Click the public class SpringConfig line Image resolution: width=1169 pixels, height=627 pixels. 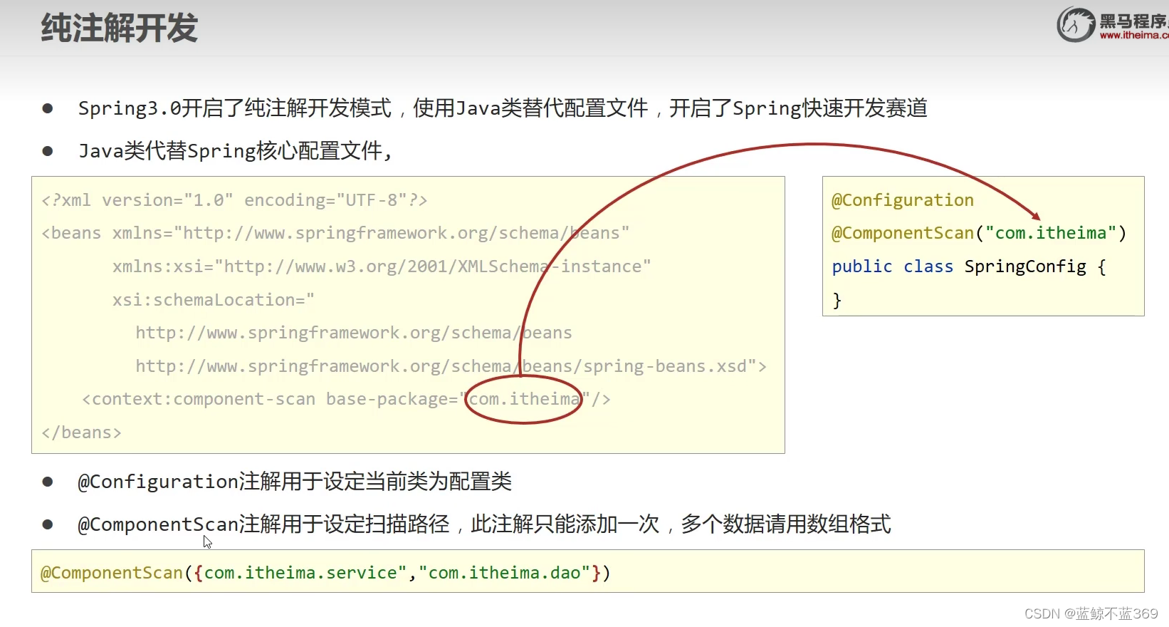point(969,266)
